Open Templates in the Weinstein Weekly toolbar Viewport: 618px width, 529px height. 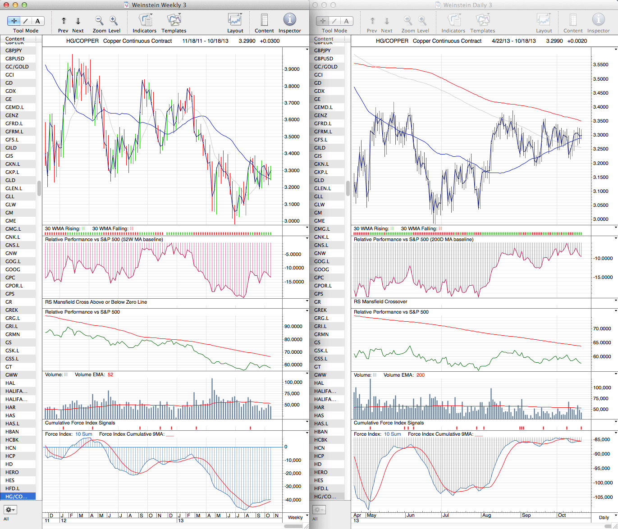174,21
